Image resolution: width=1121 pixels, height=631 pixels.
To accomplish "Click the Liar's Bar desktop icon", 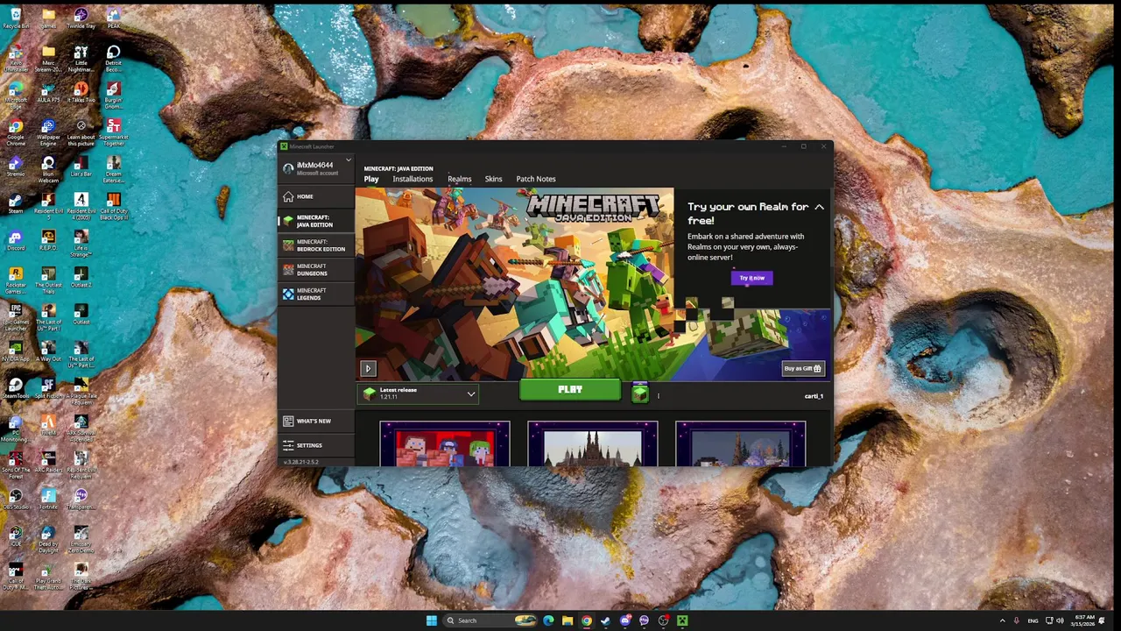I will point(81,167).
